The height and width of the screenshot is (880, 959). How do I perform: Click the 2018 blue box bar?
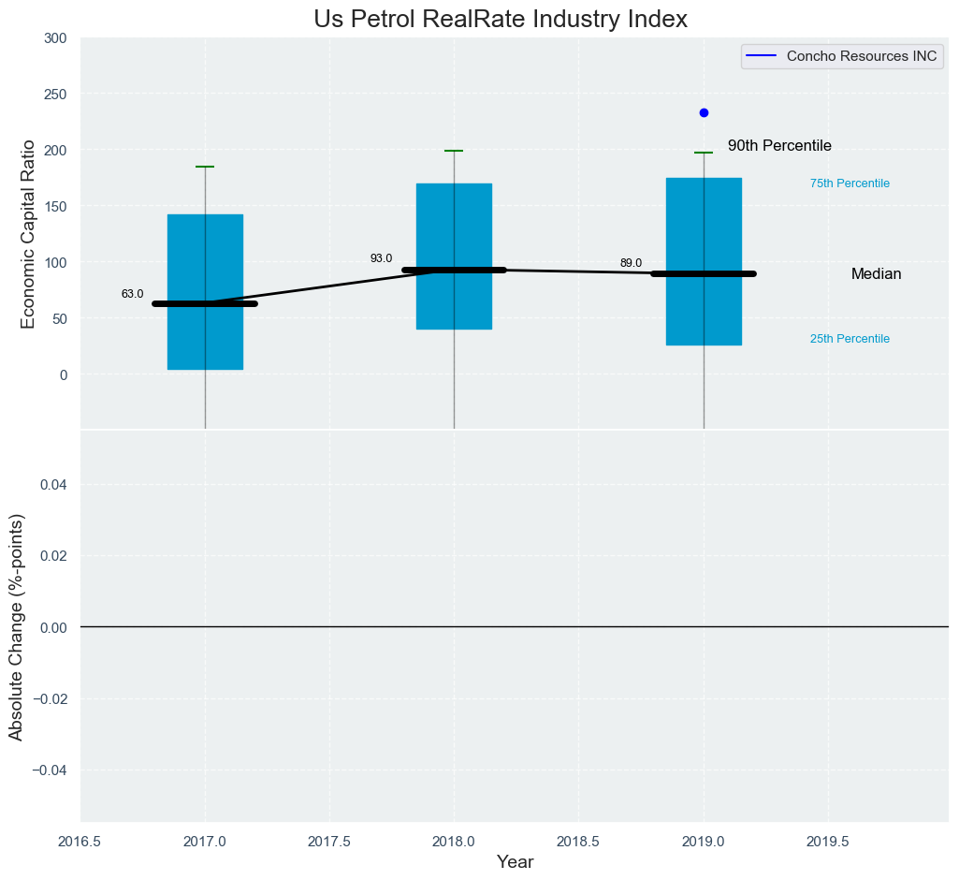pos(454,225)
